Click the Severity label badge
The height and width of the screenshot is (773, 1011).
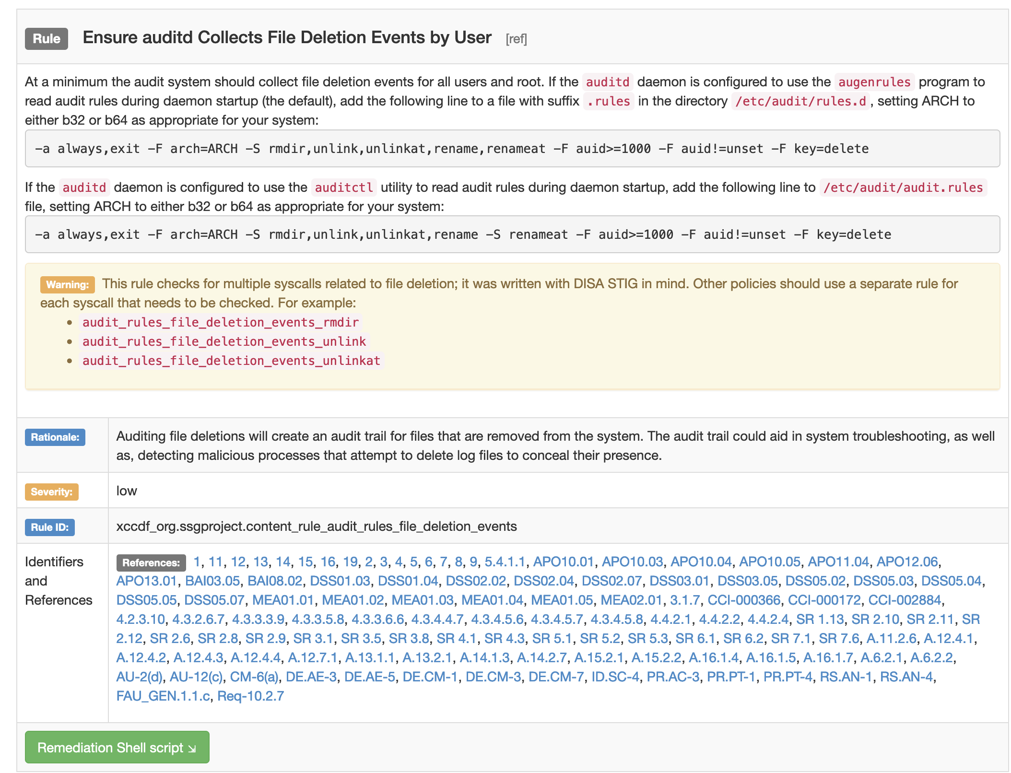click(52, 492)
